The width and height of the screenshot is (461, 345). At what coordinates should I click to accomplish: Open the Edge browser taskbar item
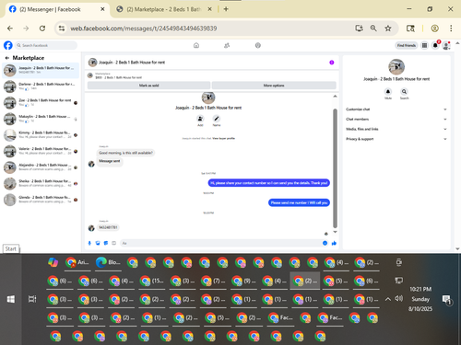[x=108, y=262]
